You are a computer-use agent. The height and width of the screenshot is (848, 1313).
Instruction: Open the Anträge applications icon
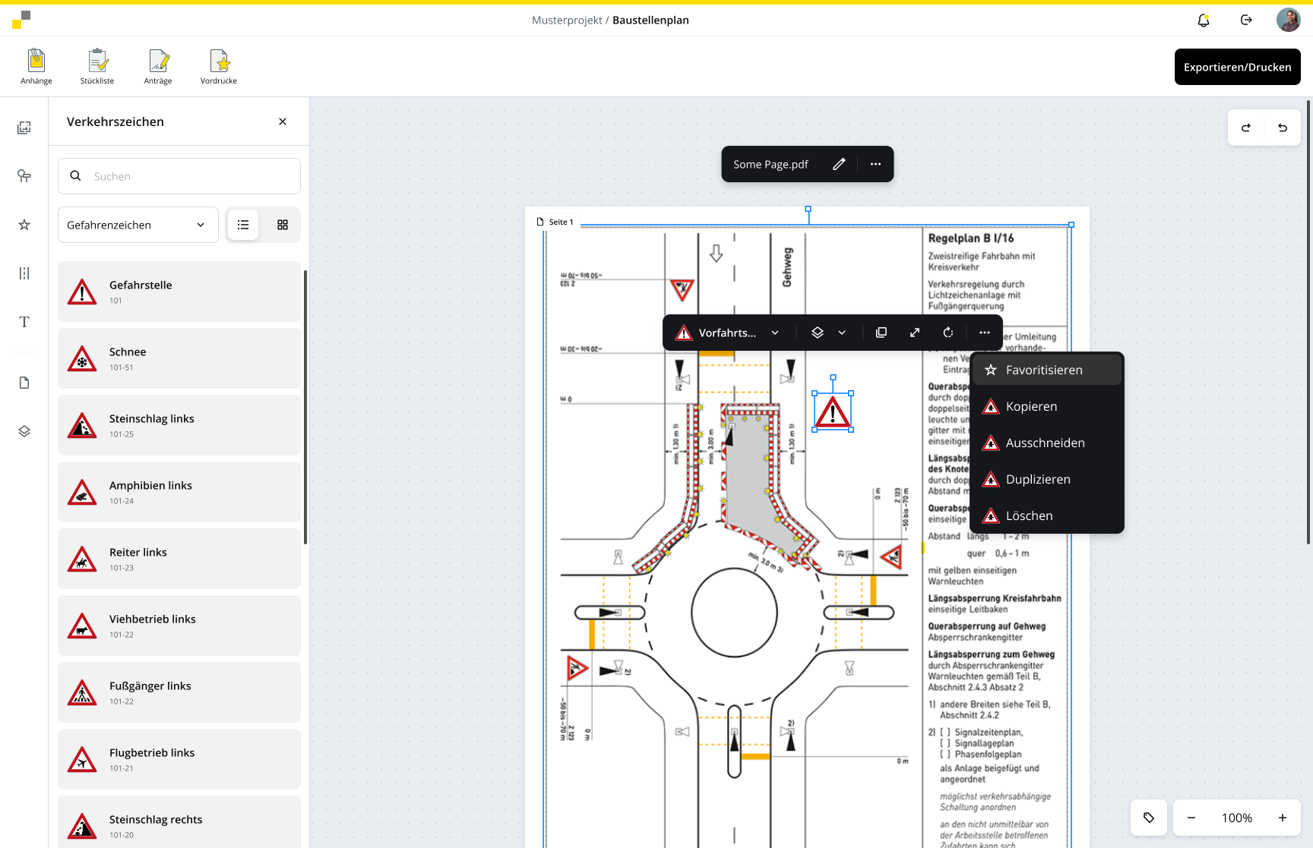tap(158, 67)
